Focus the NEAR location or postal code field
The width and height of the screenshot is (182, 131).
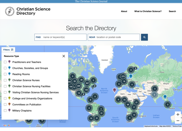[114, 37]
